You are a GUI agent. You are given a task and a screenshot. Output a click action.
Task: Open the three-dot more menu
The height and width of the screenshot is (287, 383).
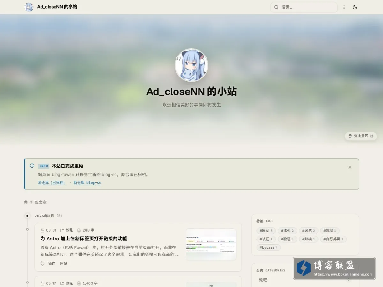tap(344, 7)
